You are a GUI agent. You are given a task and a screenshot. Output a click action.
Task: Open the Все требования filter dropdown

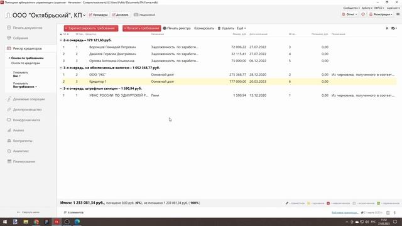[25, 87]
